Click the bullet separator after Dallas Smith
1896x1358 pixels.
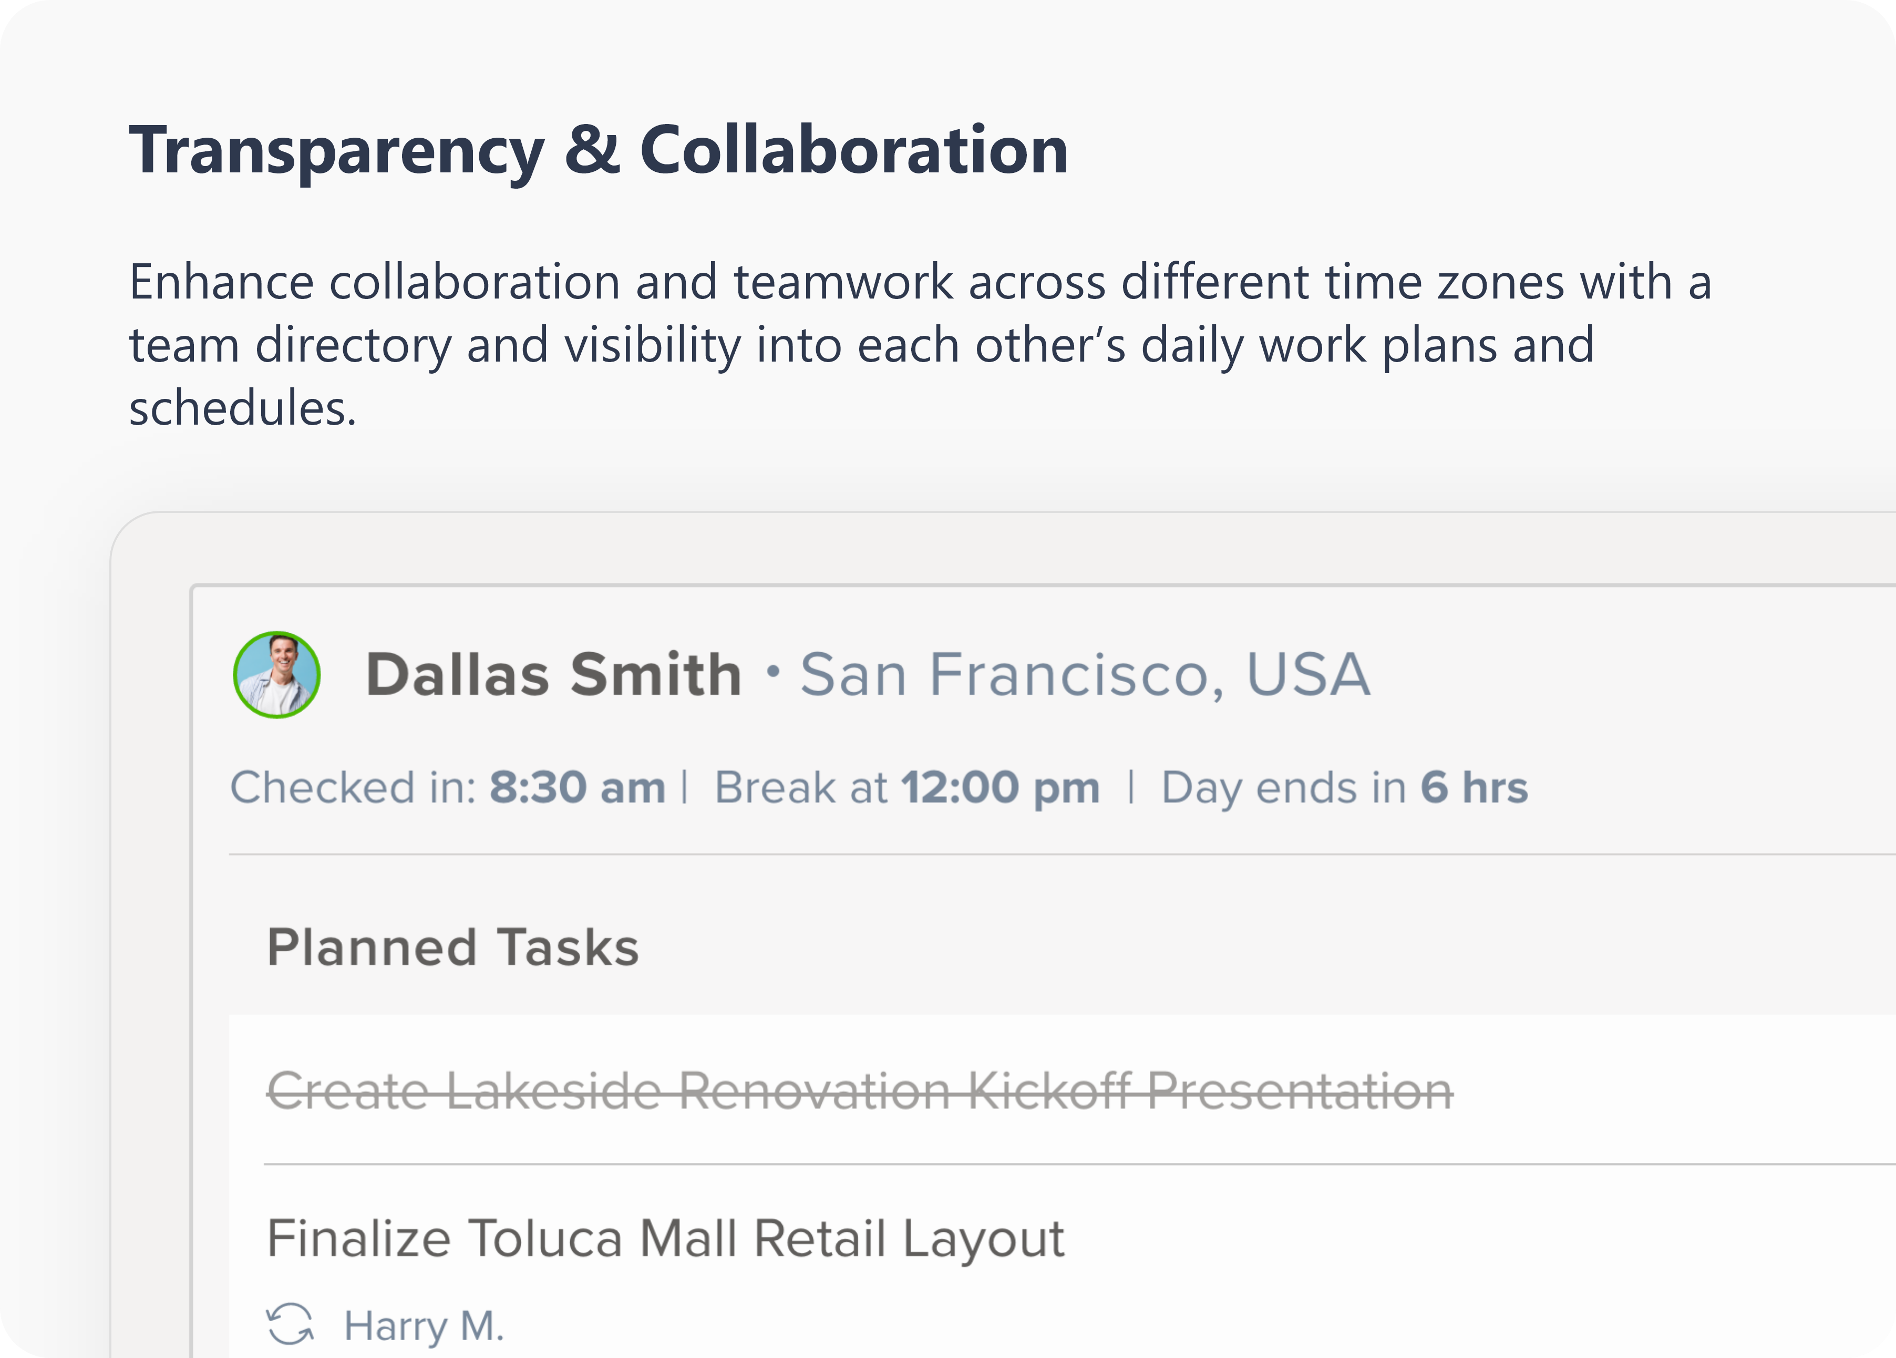774,671
